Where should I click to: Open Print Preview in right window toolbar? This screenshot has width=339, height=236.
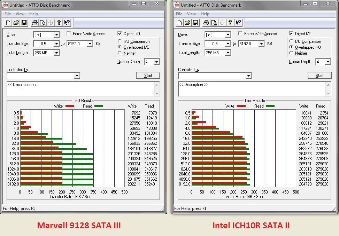click(x=214, y=23)
